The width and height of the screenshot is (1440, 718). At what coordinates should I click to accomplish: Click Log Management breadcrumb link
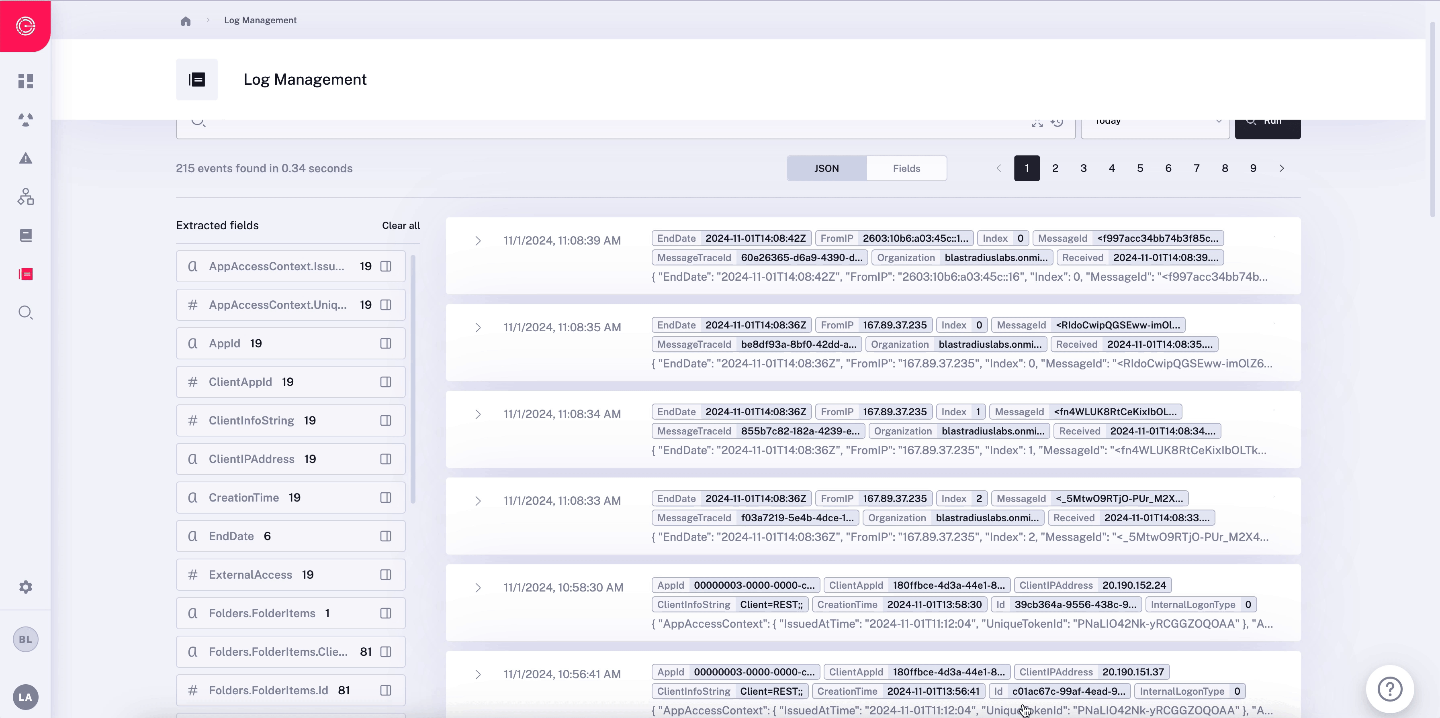260,20
